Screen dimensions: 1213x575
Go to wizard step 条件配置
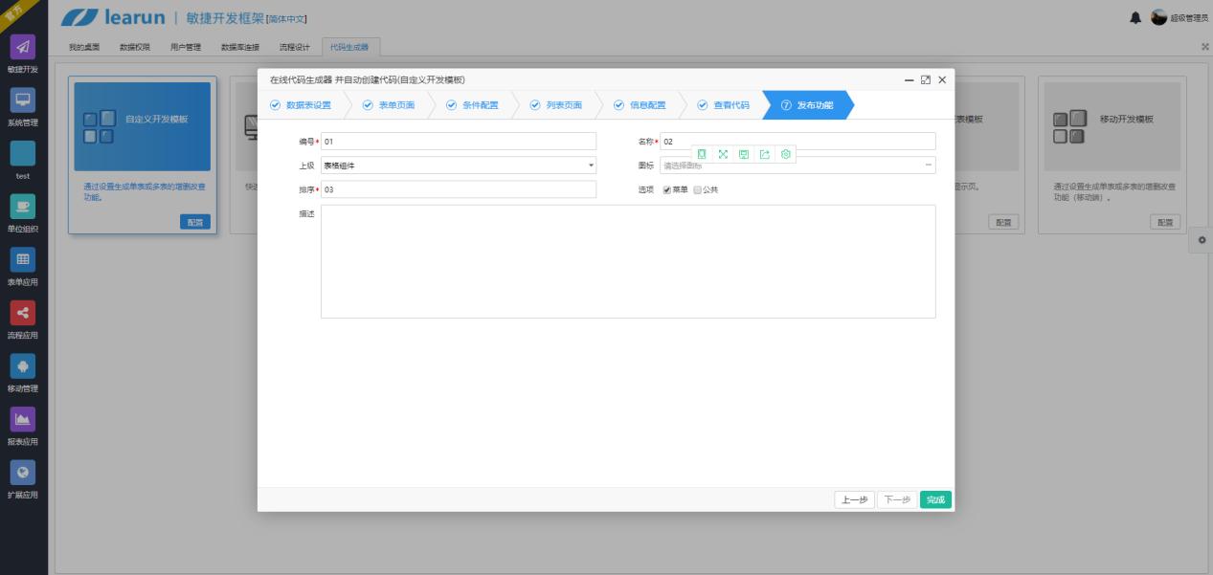472,105
